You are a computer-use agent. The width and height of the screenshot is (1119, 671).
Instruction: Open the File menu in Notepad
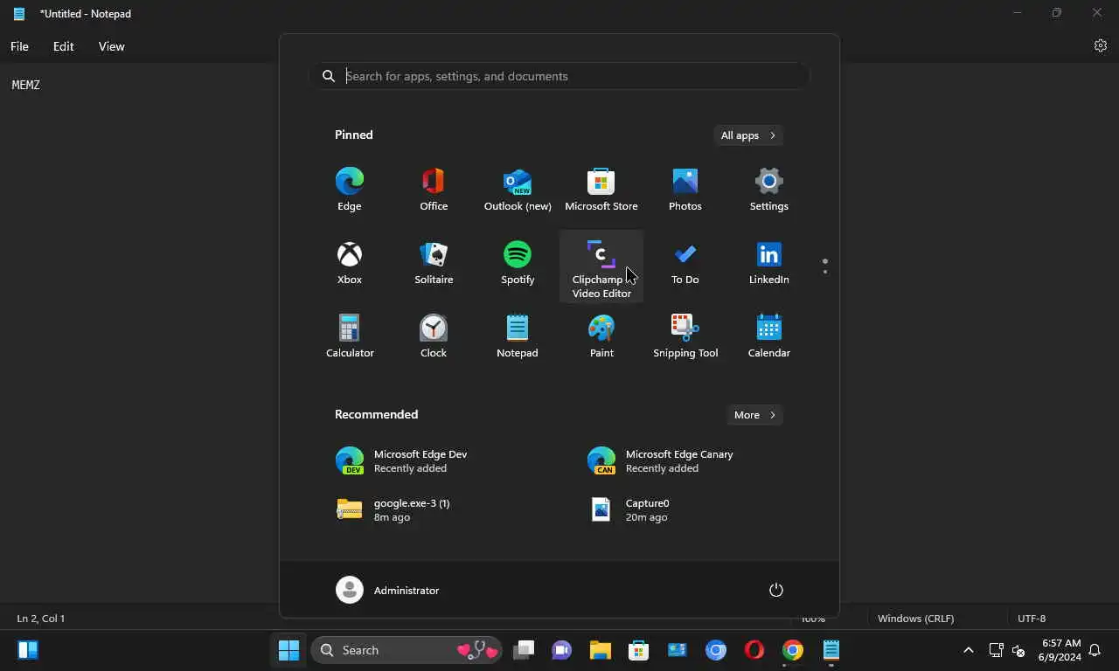(19, 46)
